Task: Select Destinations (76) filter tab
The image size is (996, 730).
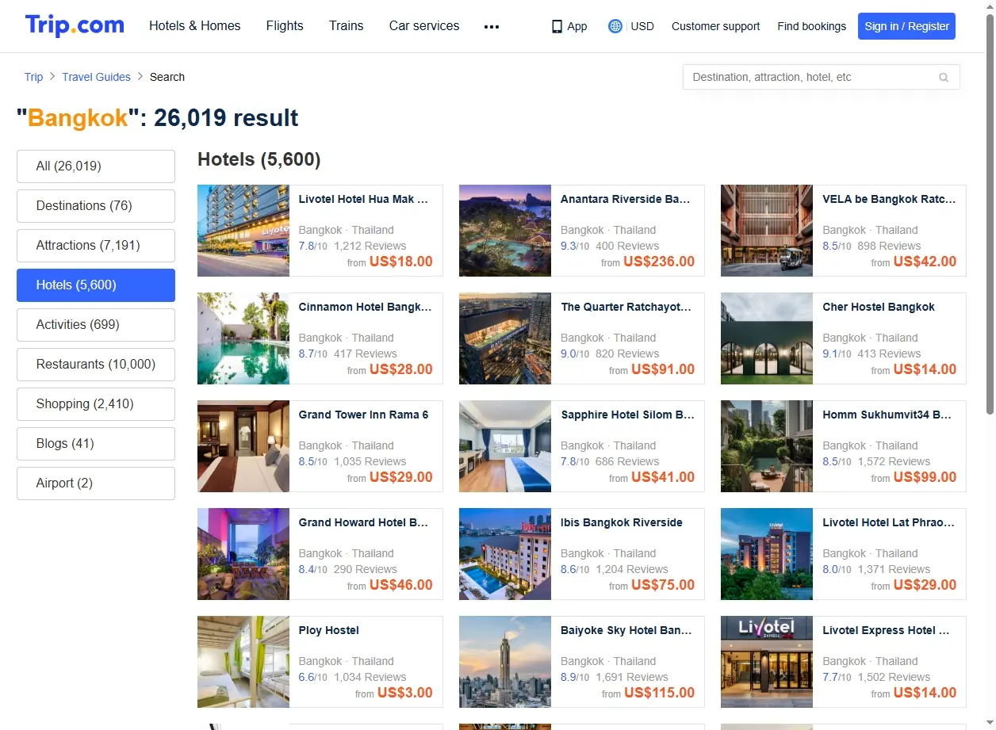Action: coord(96,206)
